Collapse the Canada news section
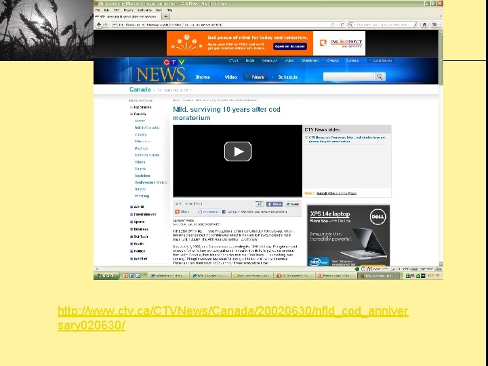This screenshot has width=488, height=366. pos(131,114)
